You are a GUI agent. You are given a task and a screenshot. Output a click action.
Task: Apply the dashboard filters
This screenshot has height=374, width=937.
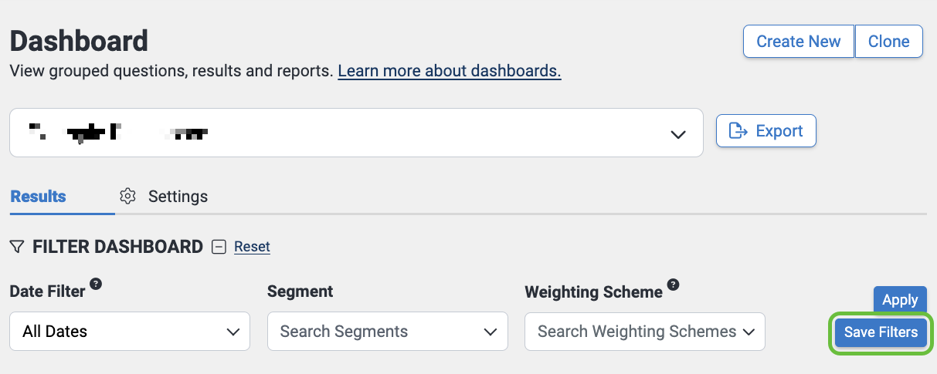click(900, 300)
